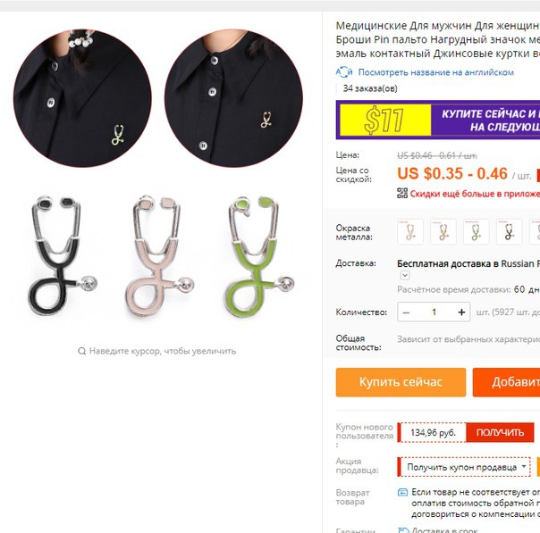Click the translate icon beside English title link
540x533 pixels.
click(x=344, y=72)
